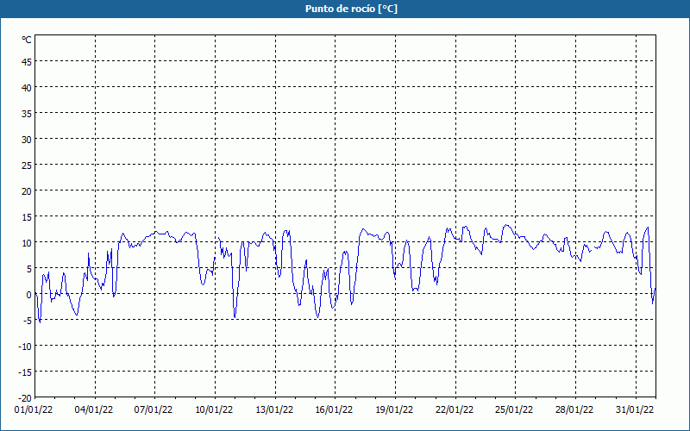Viewport: 690px width, 431px height.
Task: Click the -20 y-axis label
Action: (x=25, y=398)
